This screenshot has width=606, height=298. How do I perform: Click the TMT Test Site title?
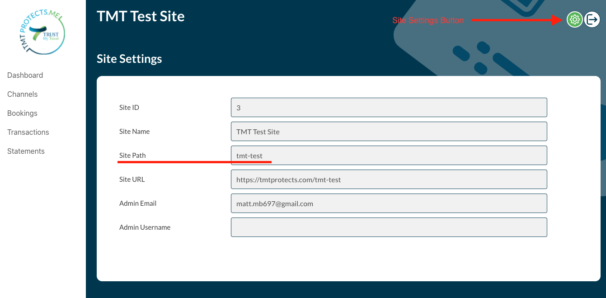pos(141,16)
